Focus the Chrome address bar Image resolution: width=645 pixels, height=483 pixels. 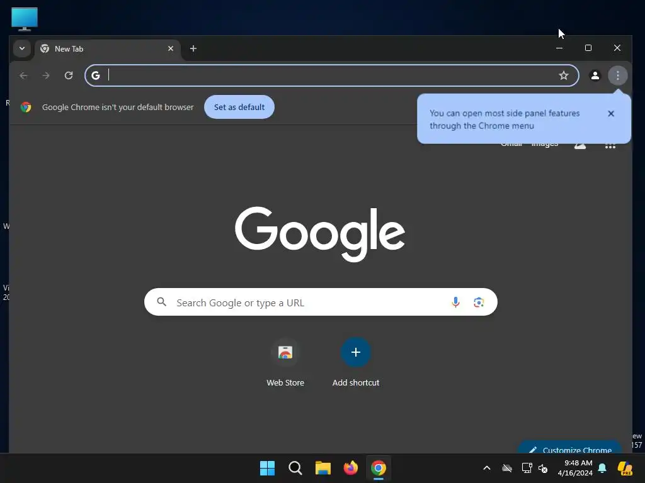331,75
